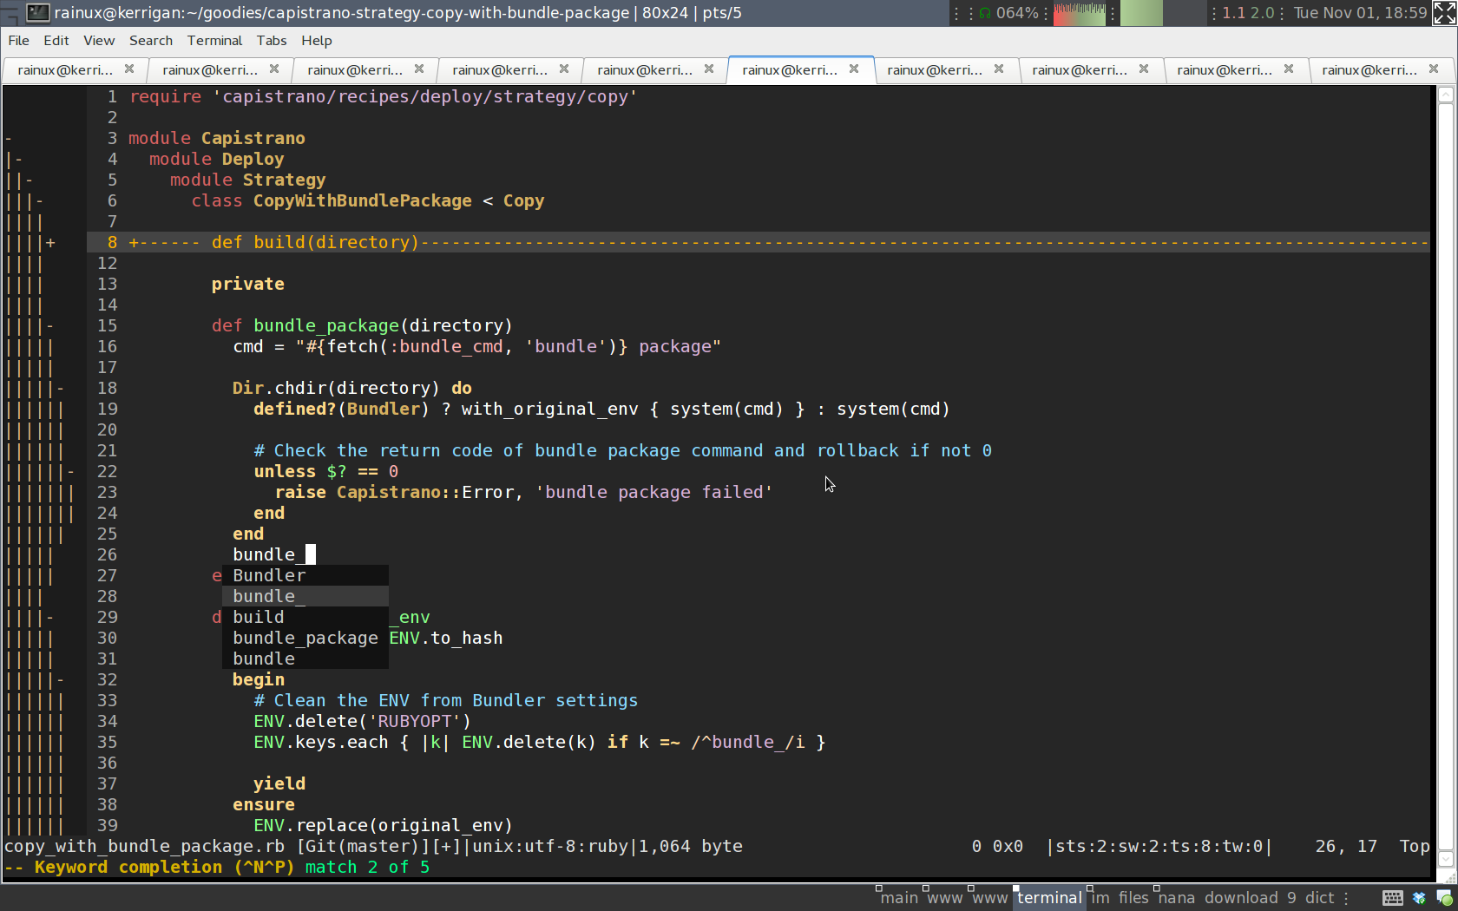This screenshot has width=1458, height=911.
Task: Switch to the first terminal tab
Action: pos(76,69)
